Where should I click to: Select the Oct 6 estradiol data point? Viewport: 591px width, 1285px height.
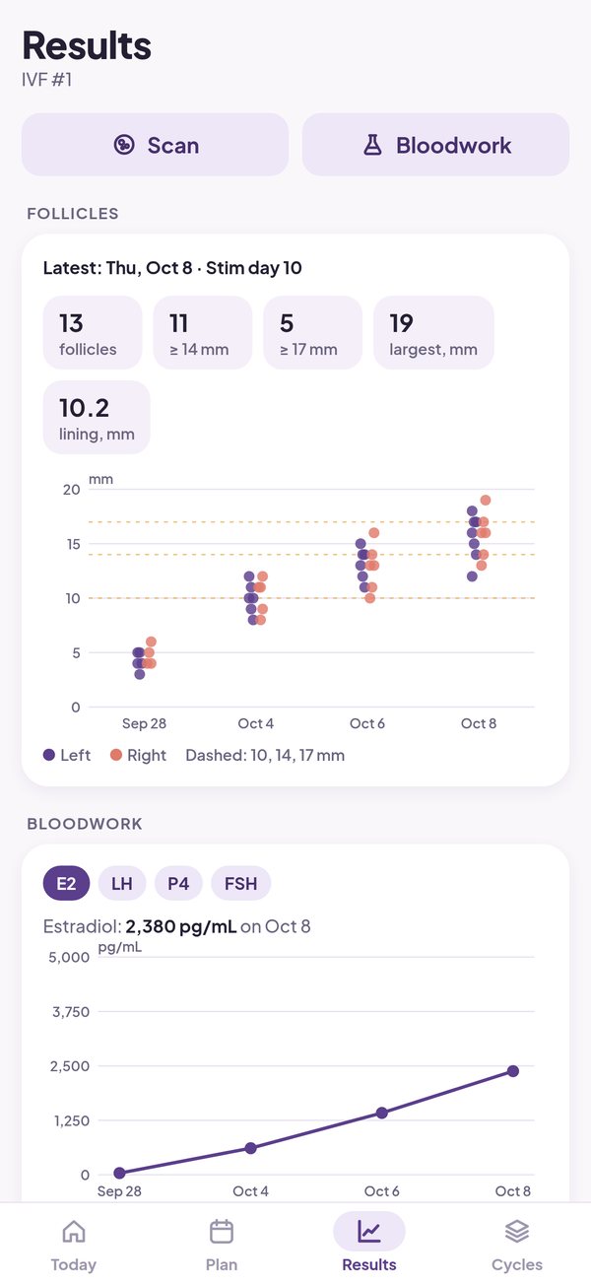pyautogui.click(x=382, y=1113)
